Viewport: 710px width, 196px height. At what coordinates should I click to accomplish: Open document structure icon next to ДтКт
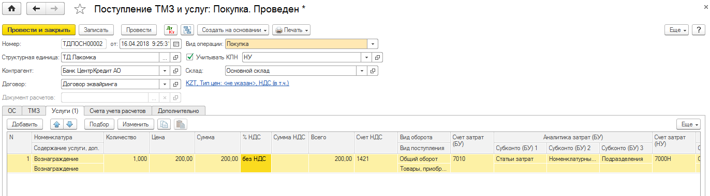pos(187,30)
